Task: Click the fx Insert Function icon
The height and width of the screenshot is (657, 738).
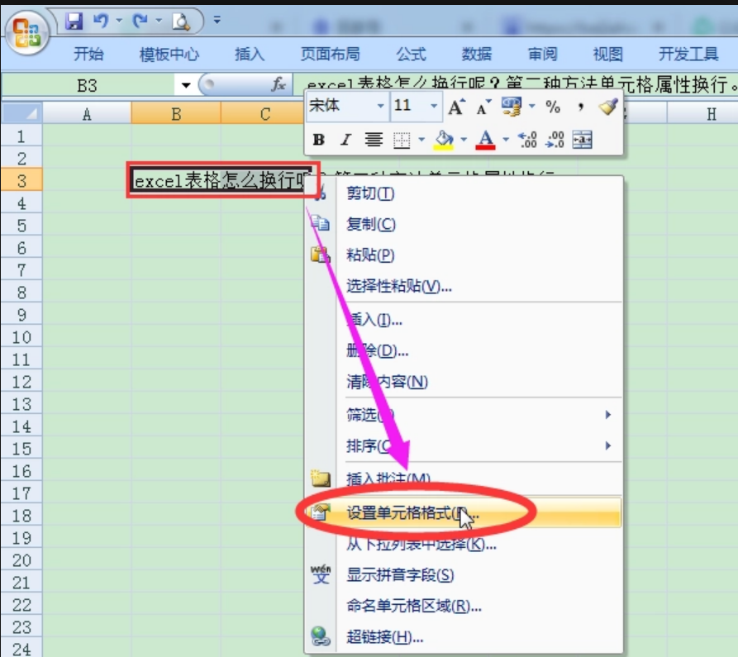Action: point(279,84)
